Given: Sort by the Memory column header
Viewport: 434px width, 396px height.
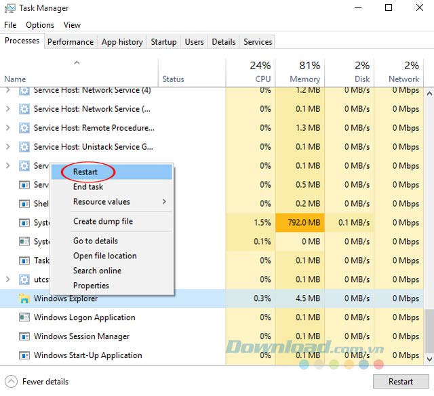Looking at the screenshot, I should [300, 73].
